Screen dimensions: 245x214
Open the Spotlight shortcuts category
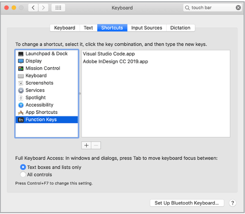tap(46, 97)
